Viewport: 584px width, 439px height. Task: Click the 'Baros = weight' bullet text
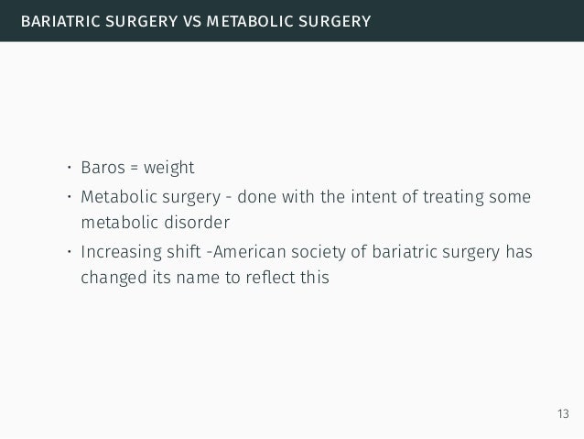(137, 168)
